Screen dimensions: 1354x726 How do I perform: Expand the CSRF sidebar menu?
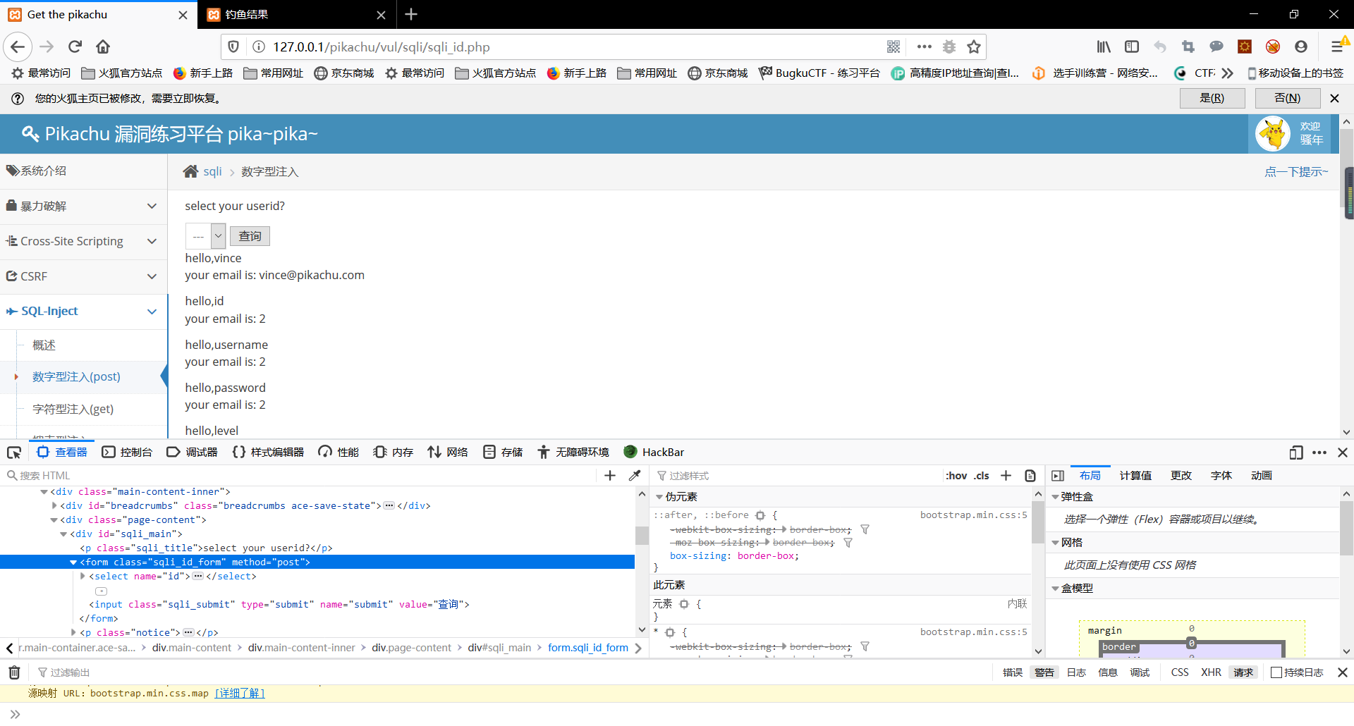pyautogui.click(x=83, y=276)
